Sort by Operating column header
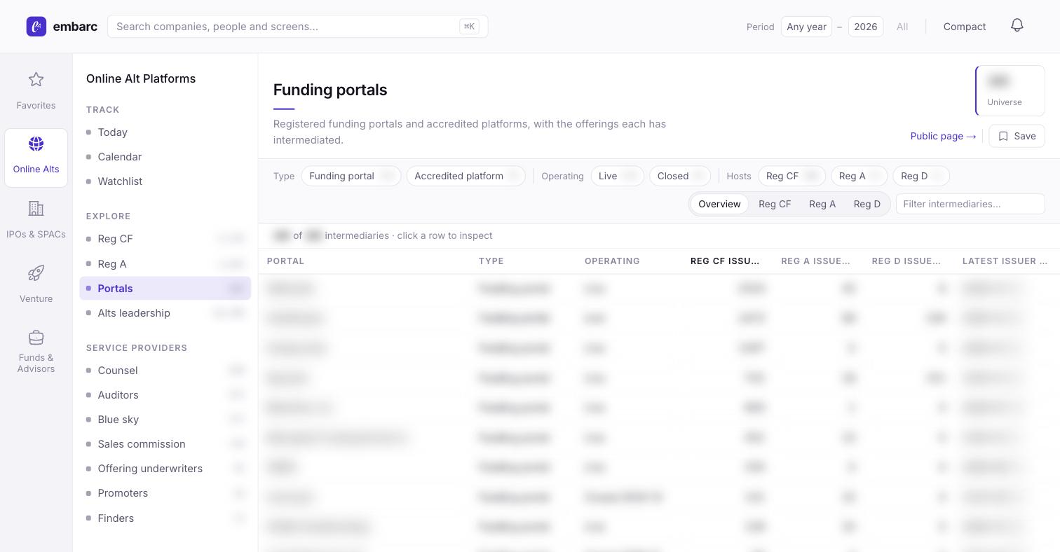Viewport: 1060px width, 552px height. tap(612, 261)
